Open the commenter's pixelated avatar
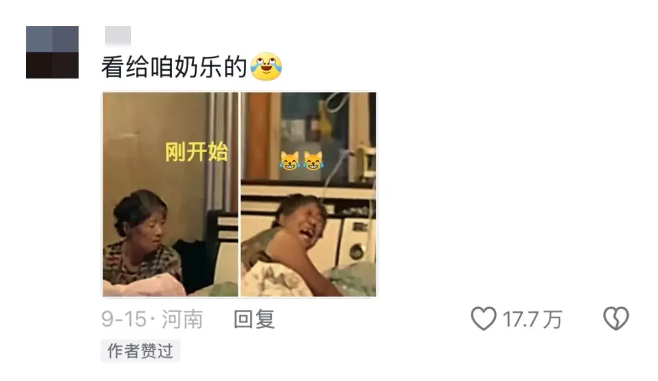Image resolution: width=658 pixels, height=381 pixels. coord(52,52)
